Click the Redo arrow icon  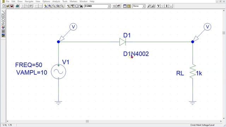[41, 6]
